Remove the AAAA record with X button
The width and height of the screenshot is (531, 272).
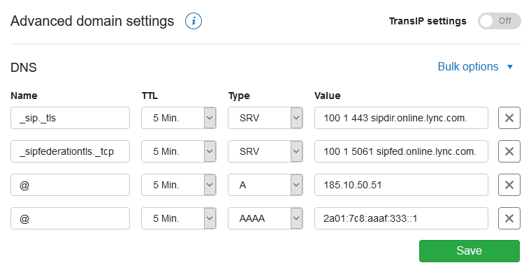509,218
